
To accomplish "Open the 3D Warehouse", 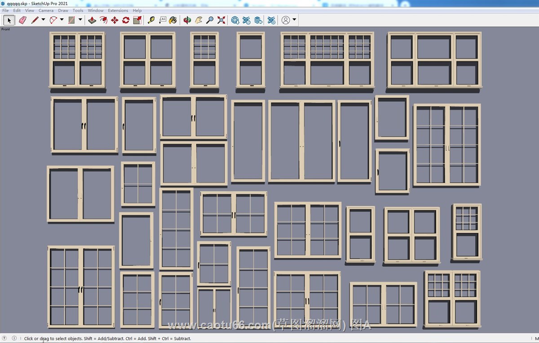I will (x=235, y=20).
